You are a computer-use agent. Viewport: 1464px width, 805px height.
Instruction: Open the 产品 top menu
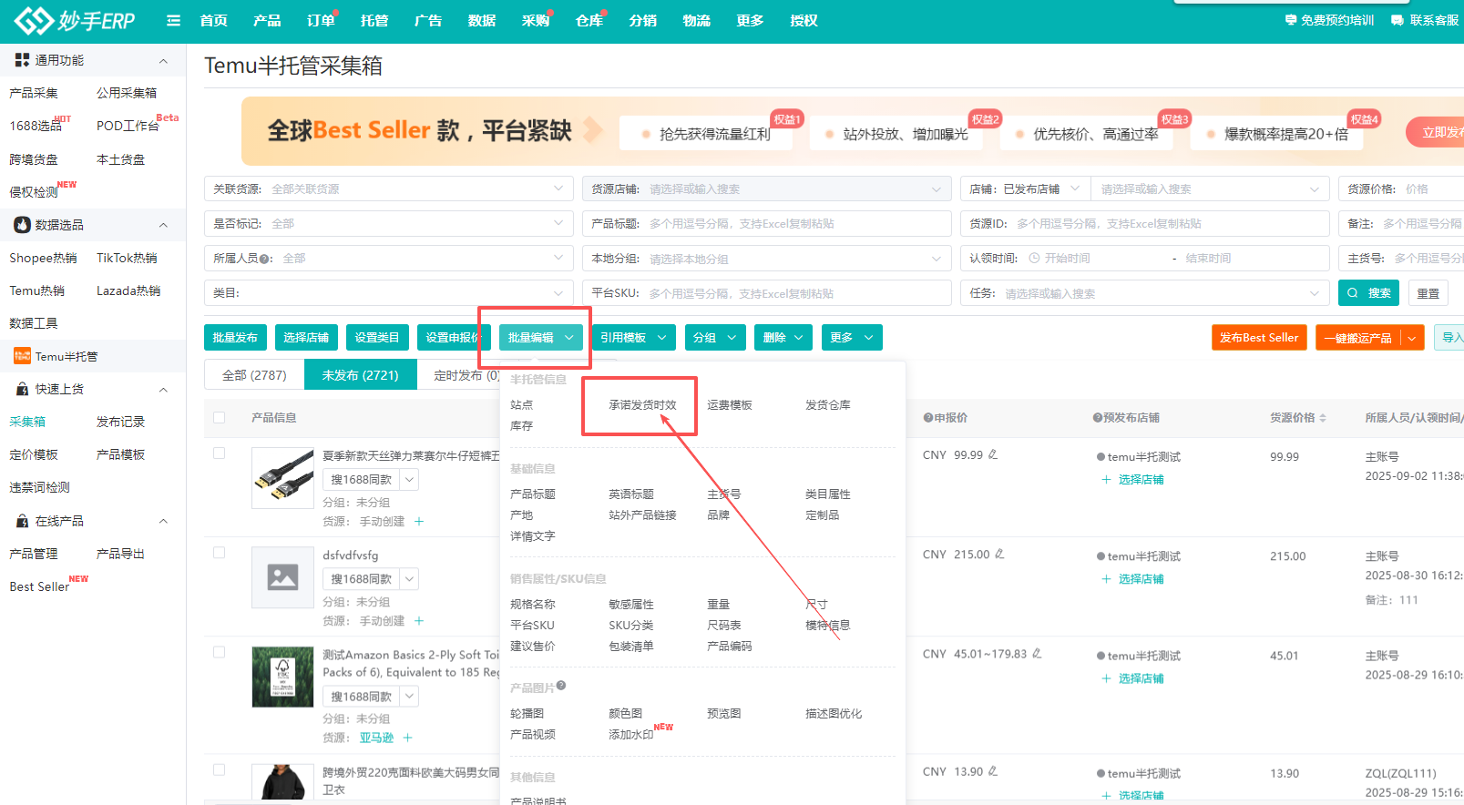click(x=267, y=20)
